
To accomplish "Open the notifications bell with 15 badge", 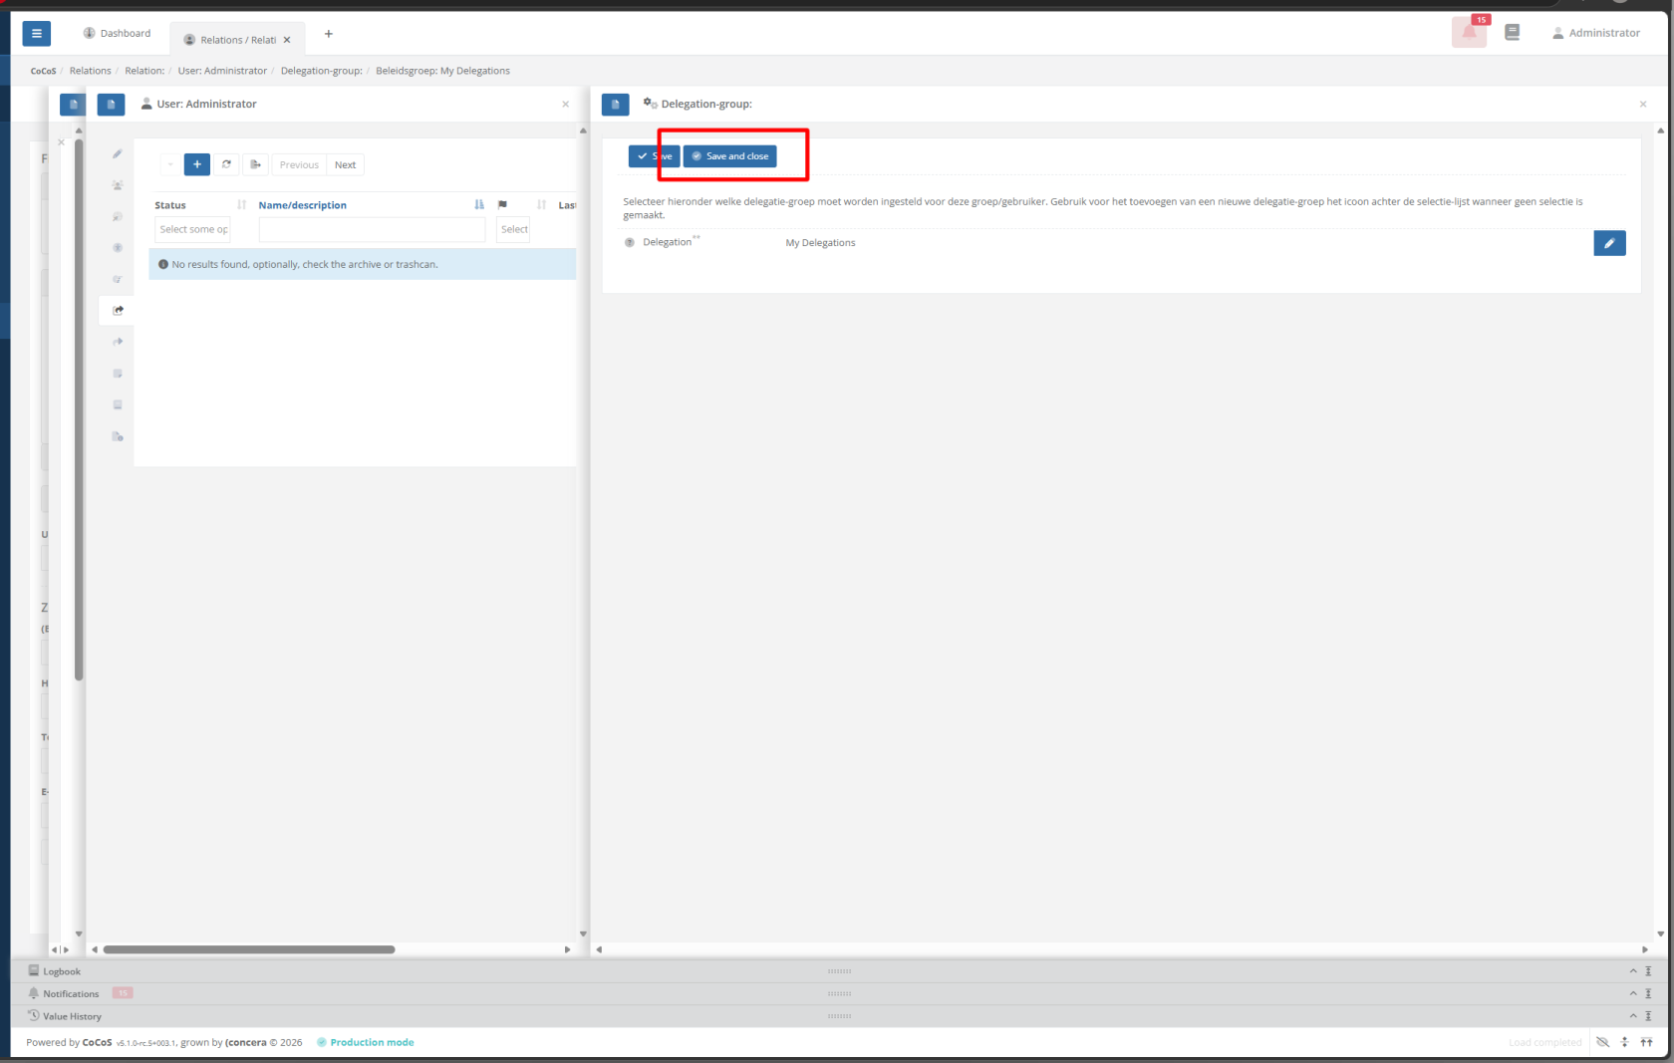I will [x=1469, y=32].
